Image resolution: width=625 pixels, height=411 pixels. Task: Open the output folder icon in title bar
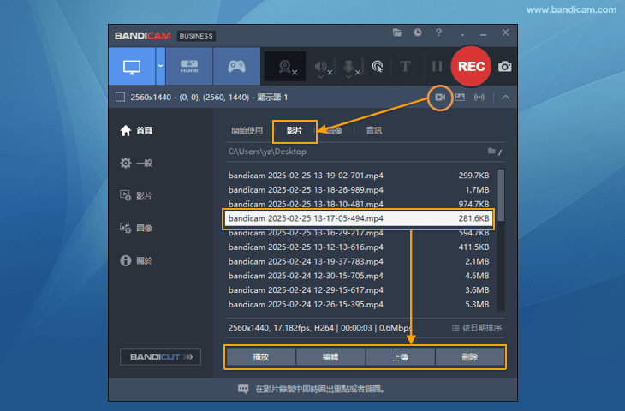[397, 33]
